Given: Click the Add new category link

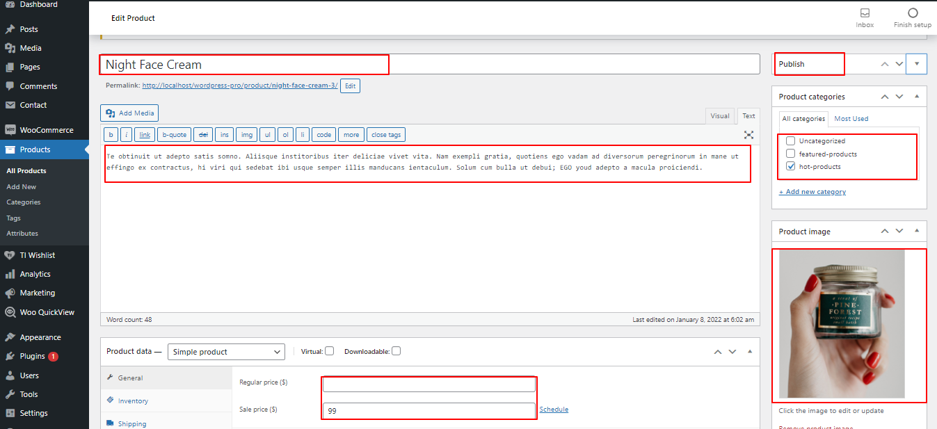Looking at the screenshot, I should tap(812, 192).
